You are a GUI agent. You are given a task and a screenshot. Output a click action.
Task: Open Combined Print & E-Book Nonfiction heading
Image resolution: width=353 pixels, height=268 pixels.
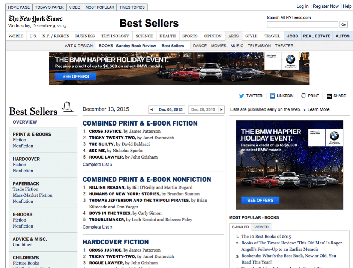(x=147, y=180)
